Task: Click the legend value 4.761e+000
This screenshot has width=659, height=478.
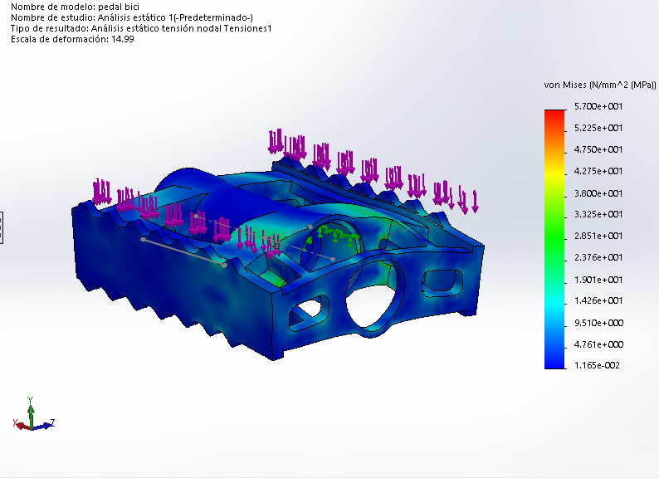Action: coord(598,344)
